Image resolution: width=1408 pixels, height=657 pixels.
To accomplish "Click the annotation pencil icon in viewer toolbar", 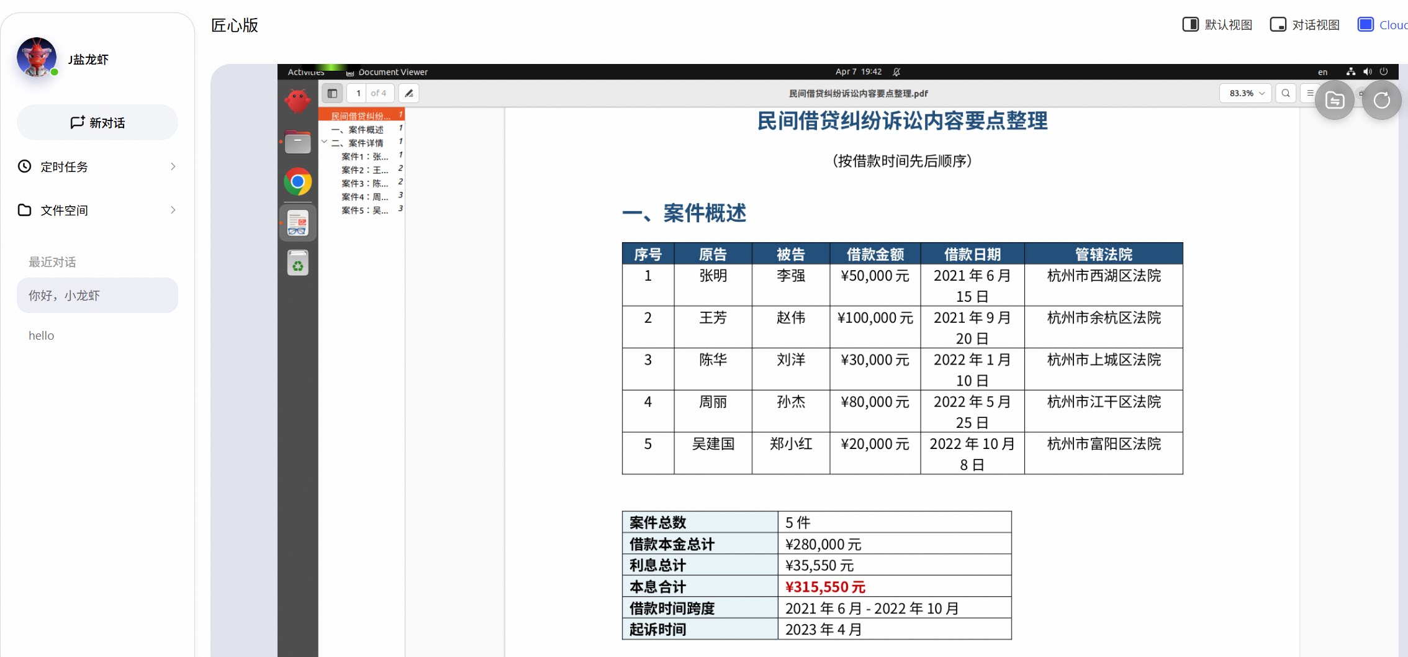I will pyautogui.click(x=408, y=93).
